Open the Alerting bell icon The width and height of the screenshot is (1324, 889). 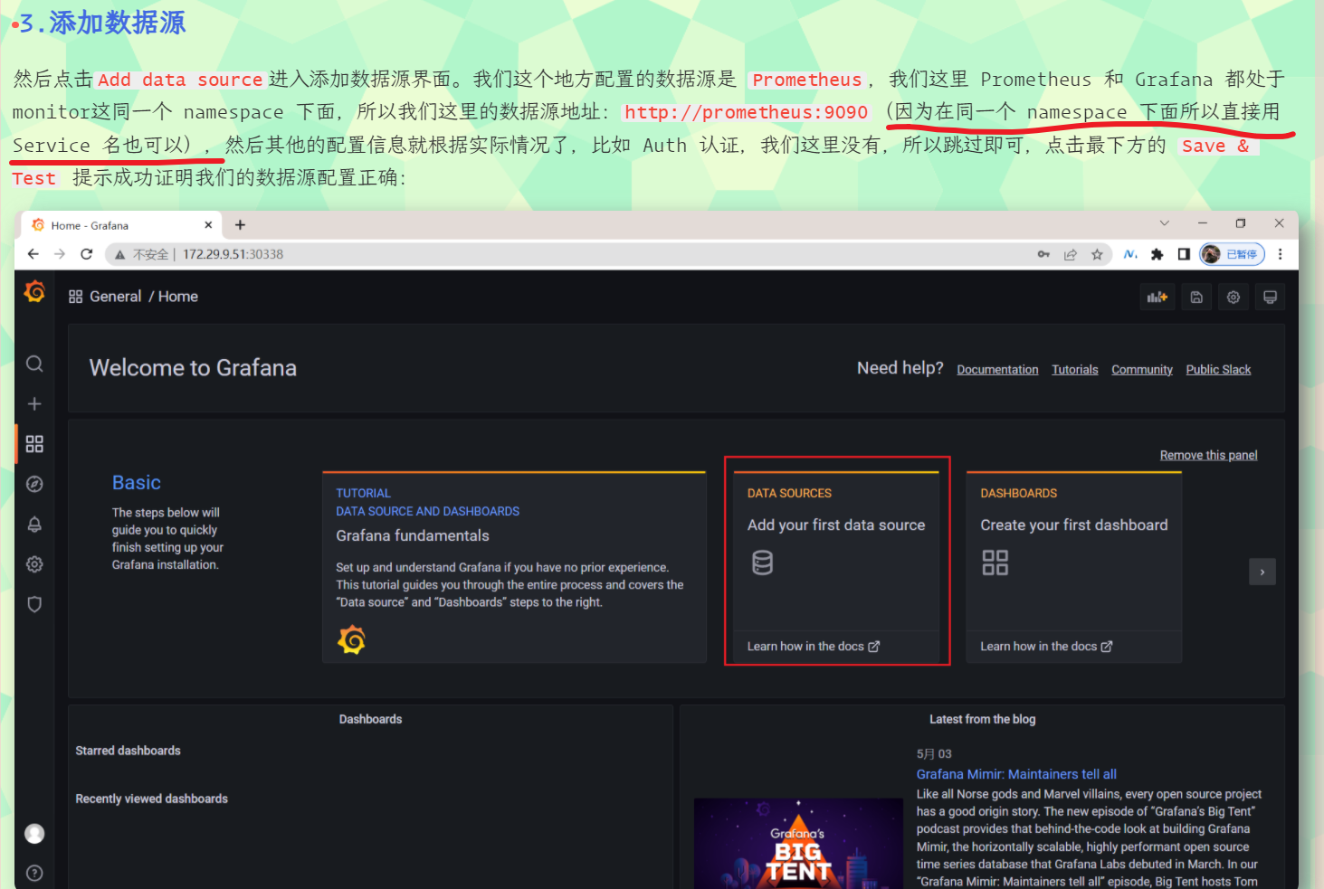point(34,525)
